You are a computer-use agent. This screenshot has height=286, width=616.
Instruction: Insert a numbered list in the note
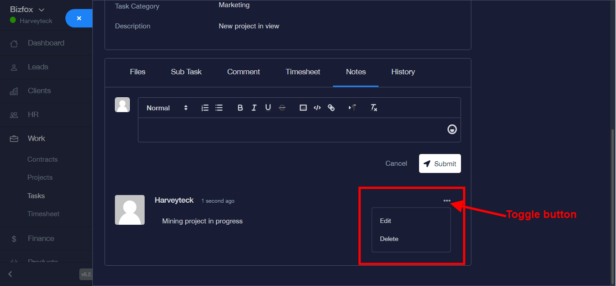pos(205,108)
